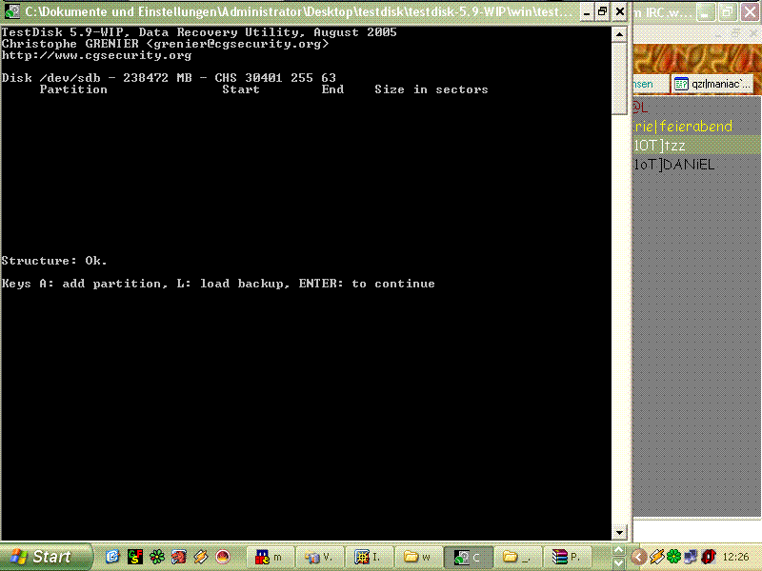Restore down the TestDisk console window
The width and height of the screenshot is (762, 571).
603,11
